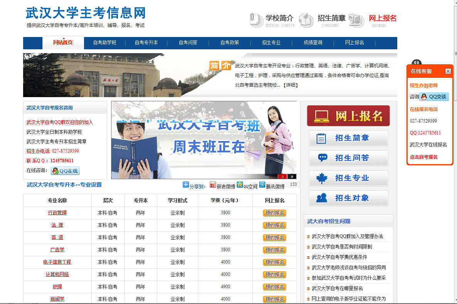
Task: Click the 133 share count
Action: point(293,184)
